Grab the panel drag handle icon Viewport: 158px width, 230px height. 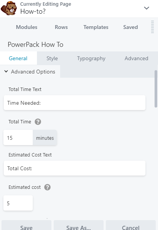(x=152, y=27)
